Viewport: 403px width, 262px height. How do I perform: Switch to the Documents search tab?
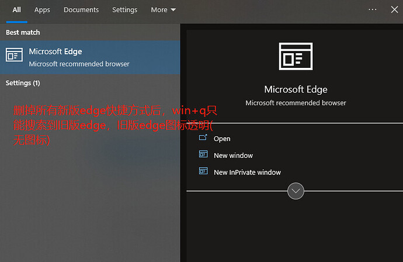pos(81,10)
